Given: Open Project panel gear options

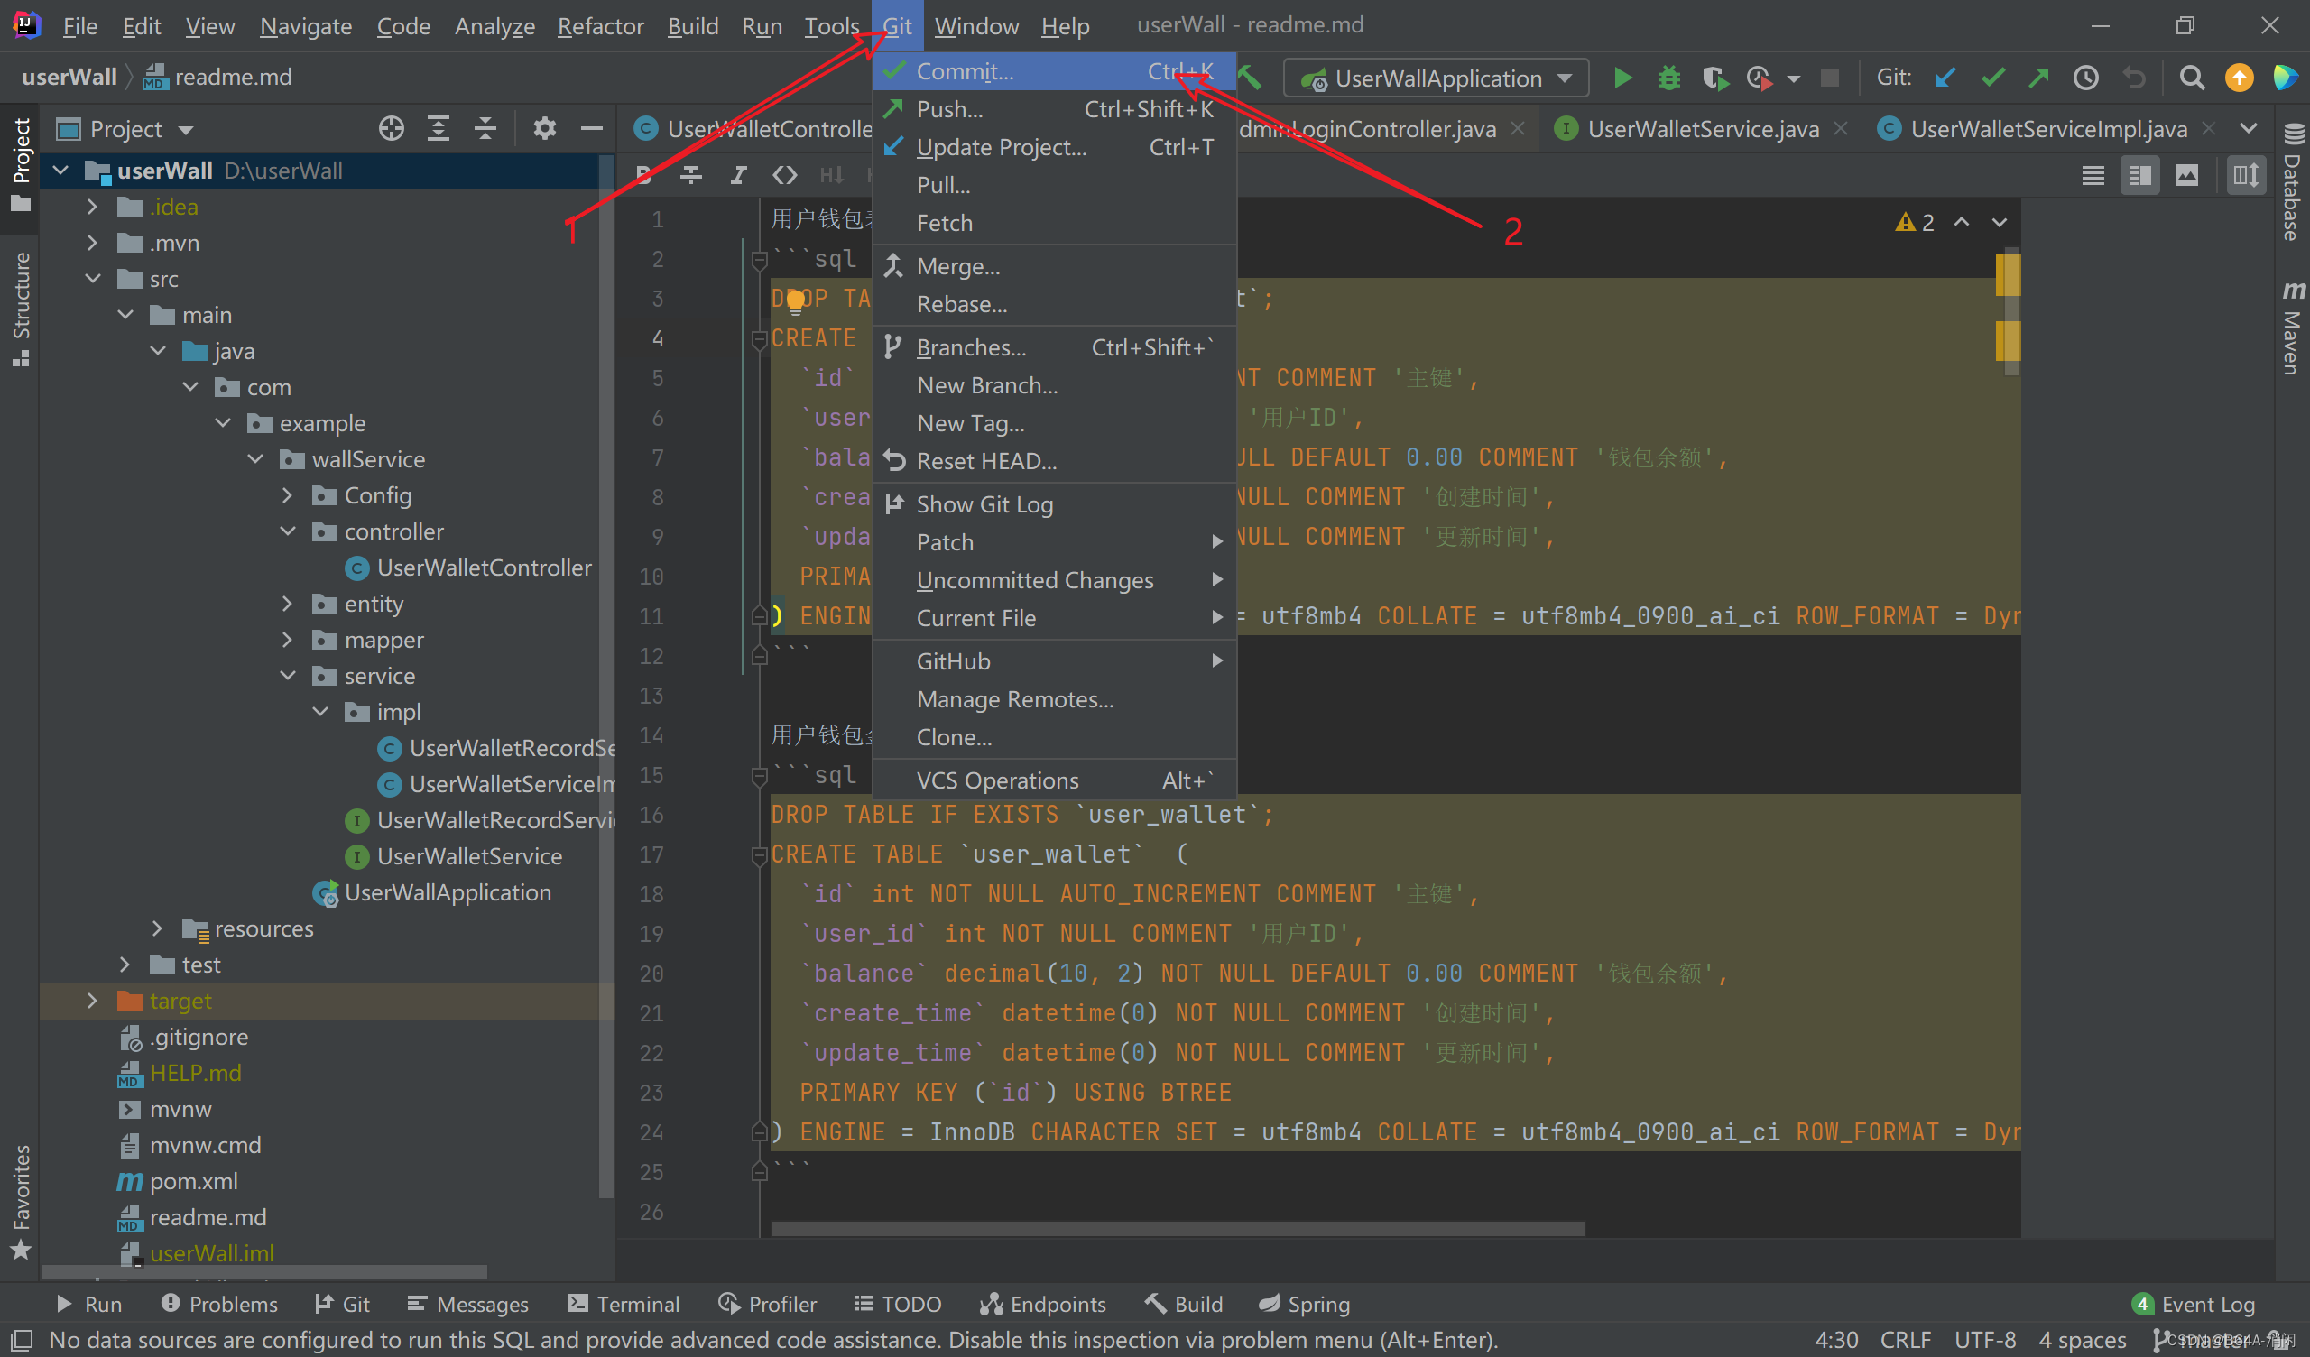Looking at the screenshot, I should click(544, 128).
